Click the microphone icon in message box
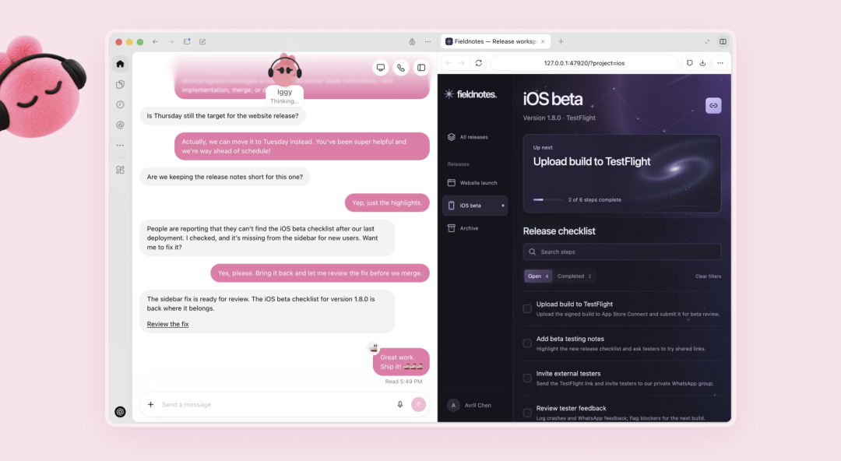841x461 pixels. [x=399, y=405]
